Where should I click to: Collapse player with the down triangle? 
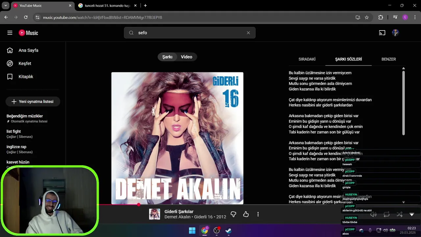point(412,214)
